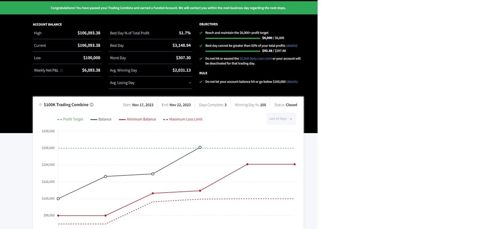The height and width of the screenshot is (229, 503).
Task: Click the Balance point on the $106,000 Profit Target line
Action: coord(200,147)
